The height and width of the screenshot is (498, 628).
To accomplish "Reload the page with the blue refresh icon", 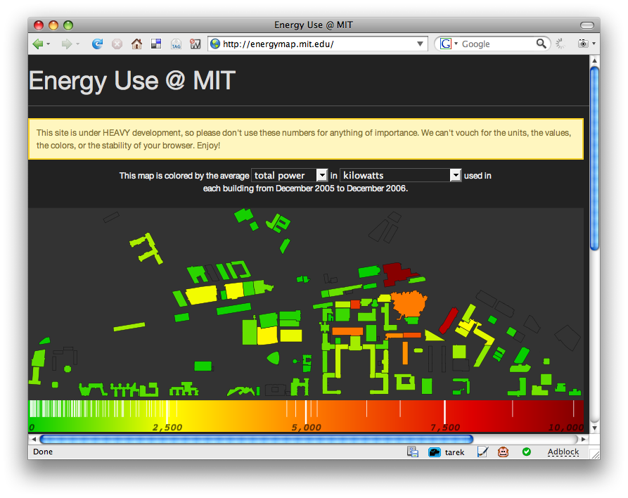I will (97, 44).
